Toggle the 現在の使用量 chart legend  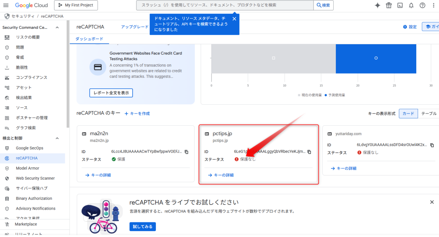(311, 95)
